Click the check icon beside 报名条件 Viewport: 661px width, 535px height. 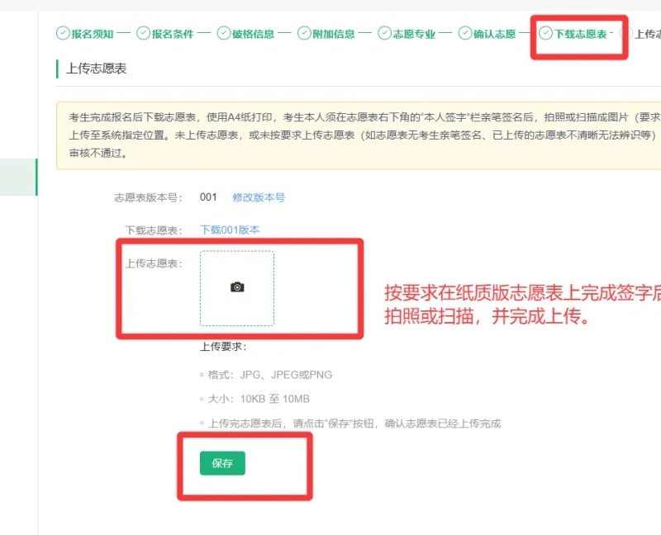[144, 34]
